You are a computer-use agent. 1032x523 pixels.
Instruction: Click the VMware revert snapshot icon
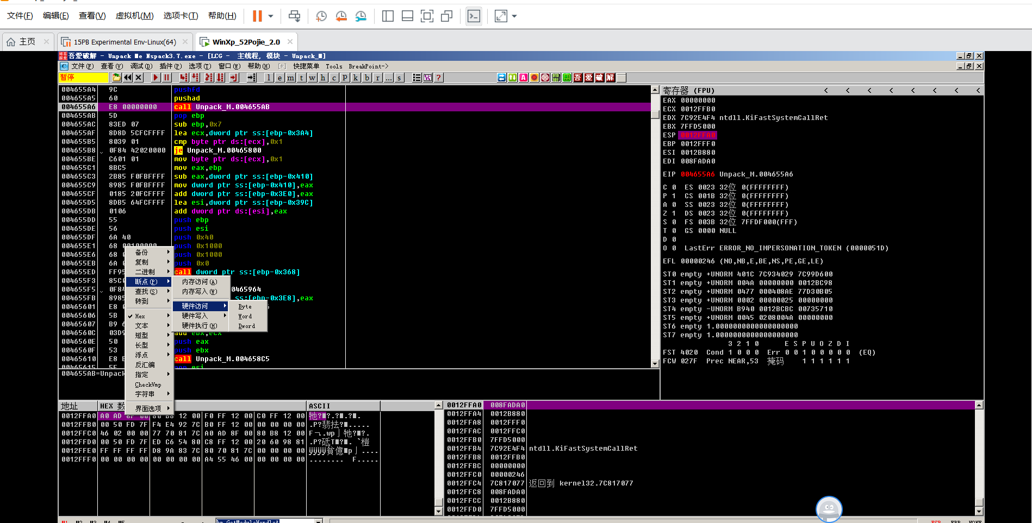(341, 16)
